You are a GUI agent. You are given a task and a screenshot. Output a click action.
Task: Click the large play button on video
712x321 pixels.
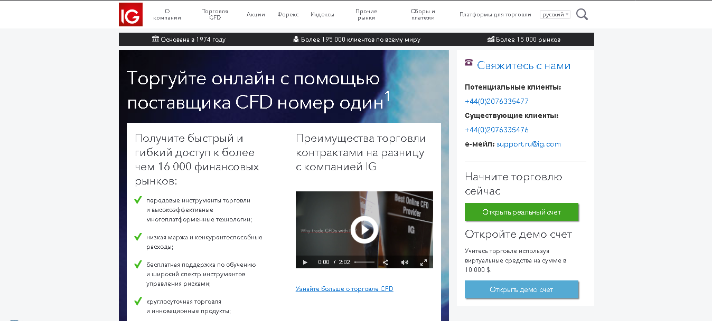pos(364,229)
